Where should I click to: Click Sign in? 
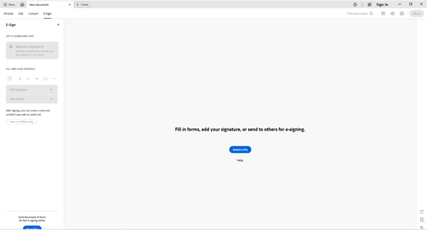point(382,4)
